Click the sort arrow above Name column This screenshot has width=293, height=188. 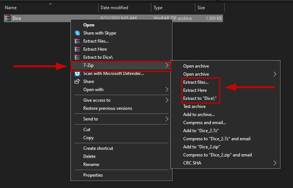pos(50,4)
